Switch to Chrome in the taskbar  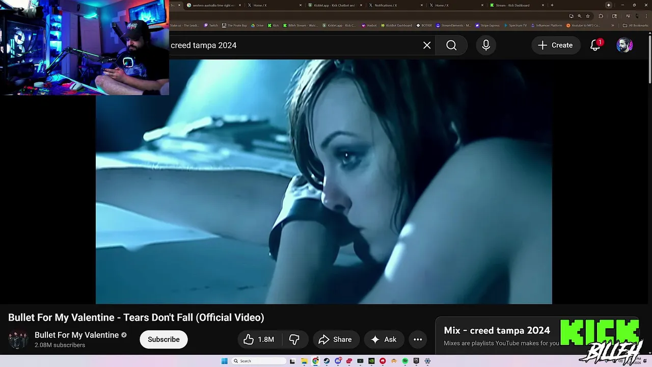[x=315, y=361]
